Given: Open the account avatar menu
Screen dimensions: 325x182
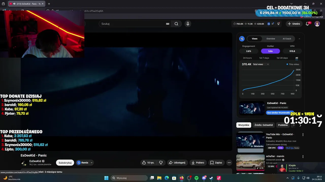Looking at the screenshot, I should pos(317,24).
